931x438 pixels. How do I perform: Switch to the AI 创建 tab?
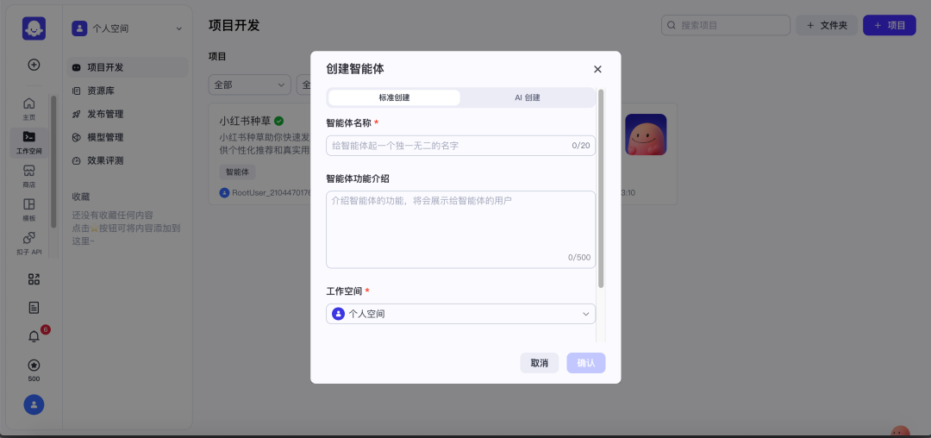(x=528, y=98)
